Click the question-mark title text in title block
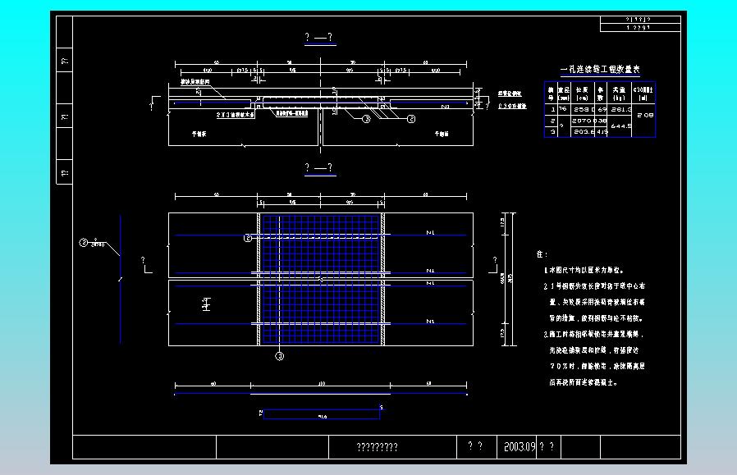The width and height of the screenshot is (737, 475). 377,447
